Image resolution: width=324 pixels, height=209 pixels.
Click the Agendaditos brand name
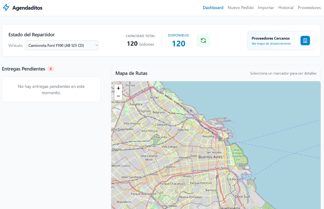tap(27, 8)
